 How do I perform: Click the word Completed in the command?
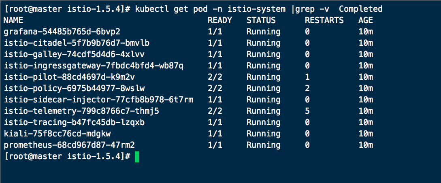tap(360, 9)
